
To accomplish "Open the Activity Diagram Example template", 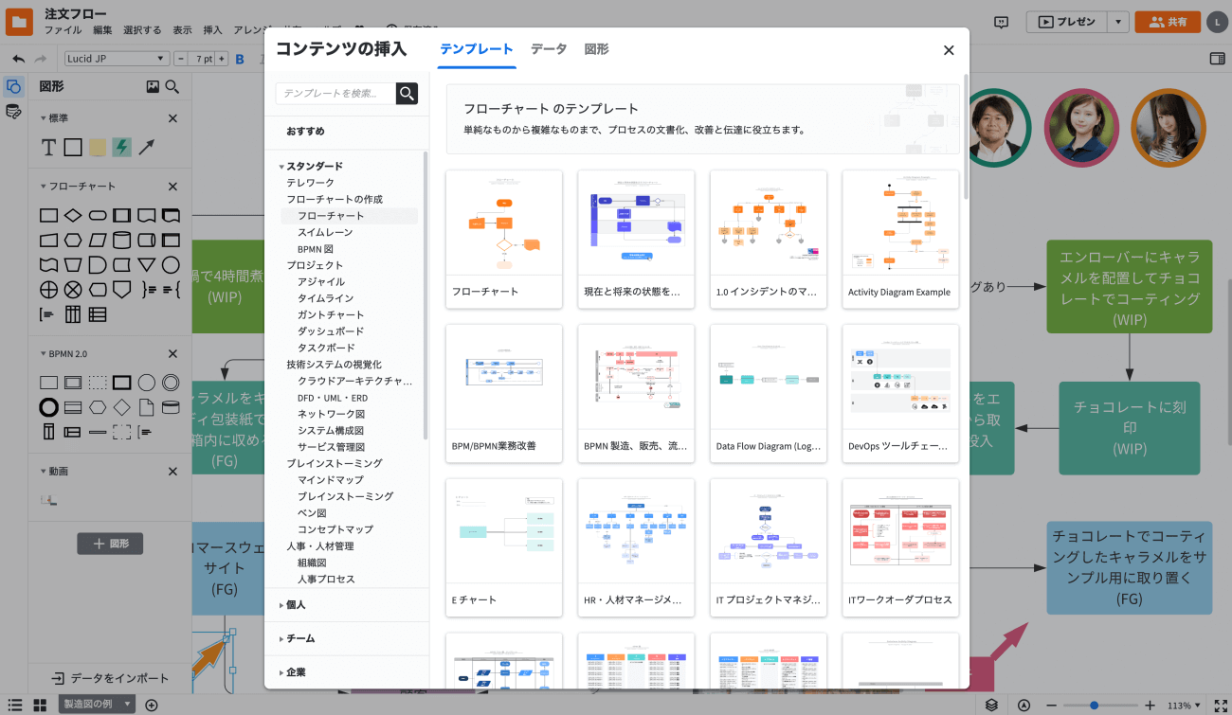I will click(x=899, y=239).
